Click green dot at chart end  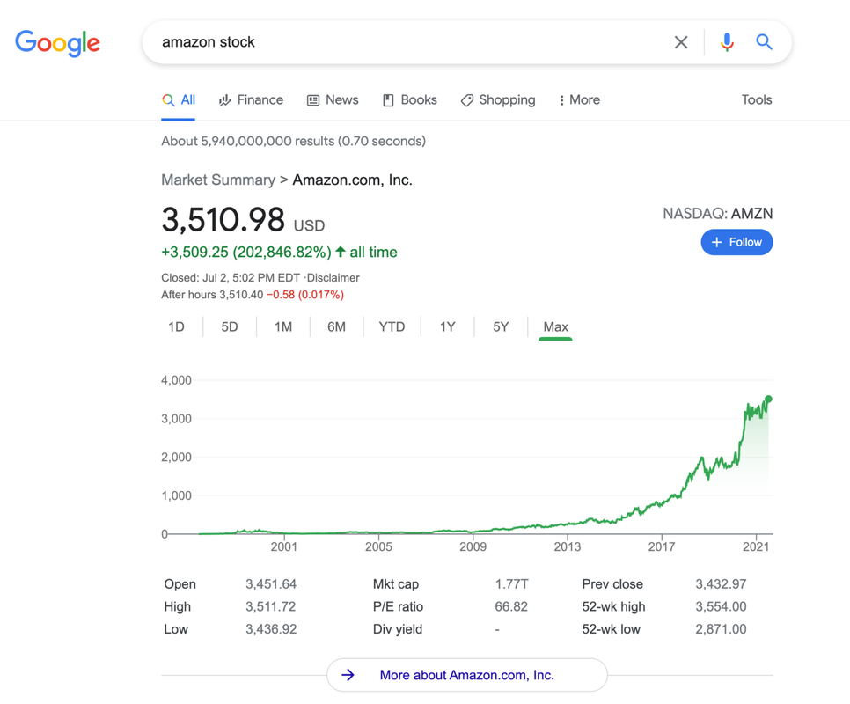768,400
